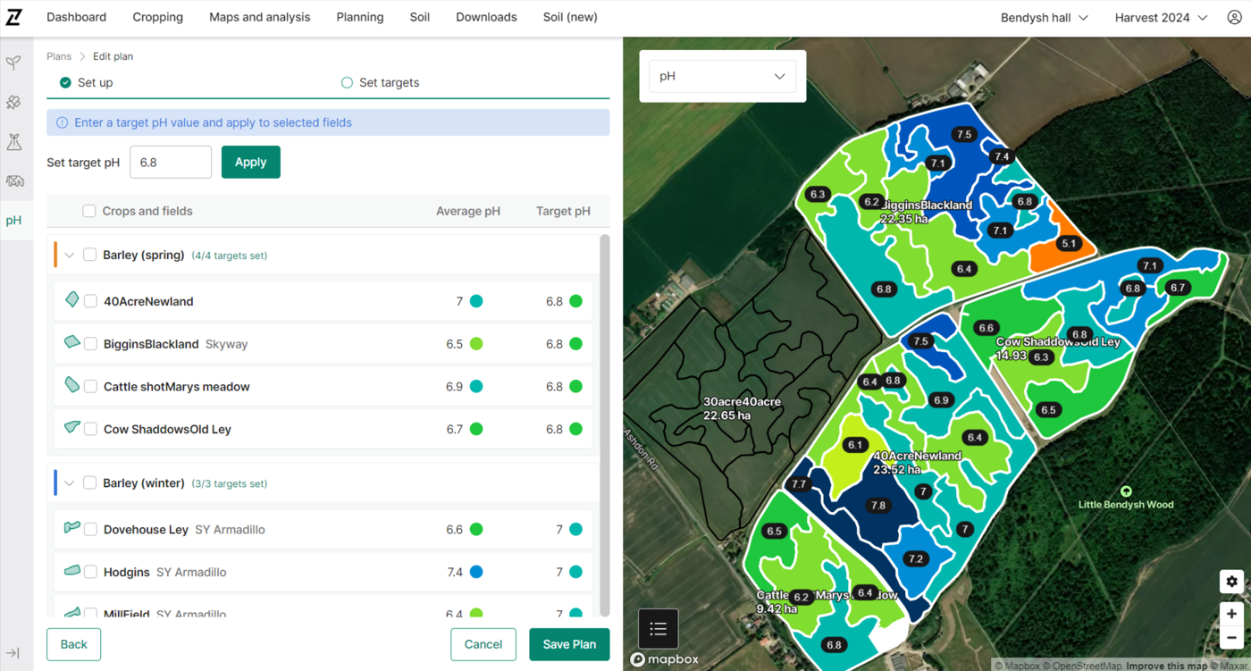
Task: Click the Set target pH input field
Action: point(171,163)
